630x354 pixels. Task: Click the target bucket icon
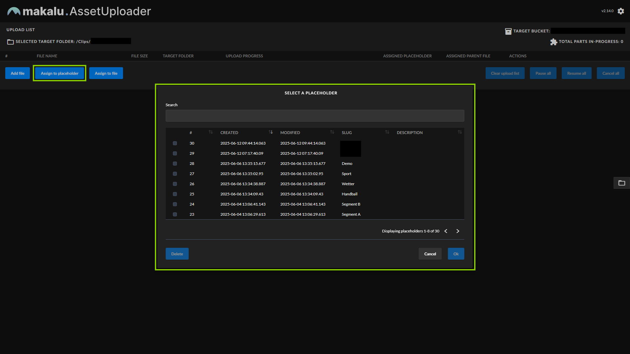tap(509, 31)
